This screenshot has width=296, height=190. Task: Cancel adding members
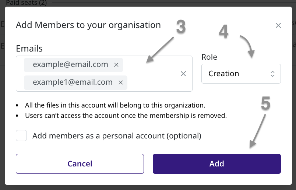[80, 164]
